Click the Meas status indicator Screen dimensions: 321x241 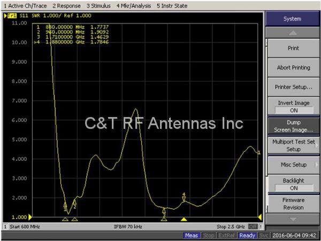(191, 236)
